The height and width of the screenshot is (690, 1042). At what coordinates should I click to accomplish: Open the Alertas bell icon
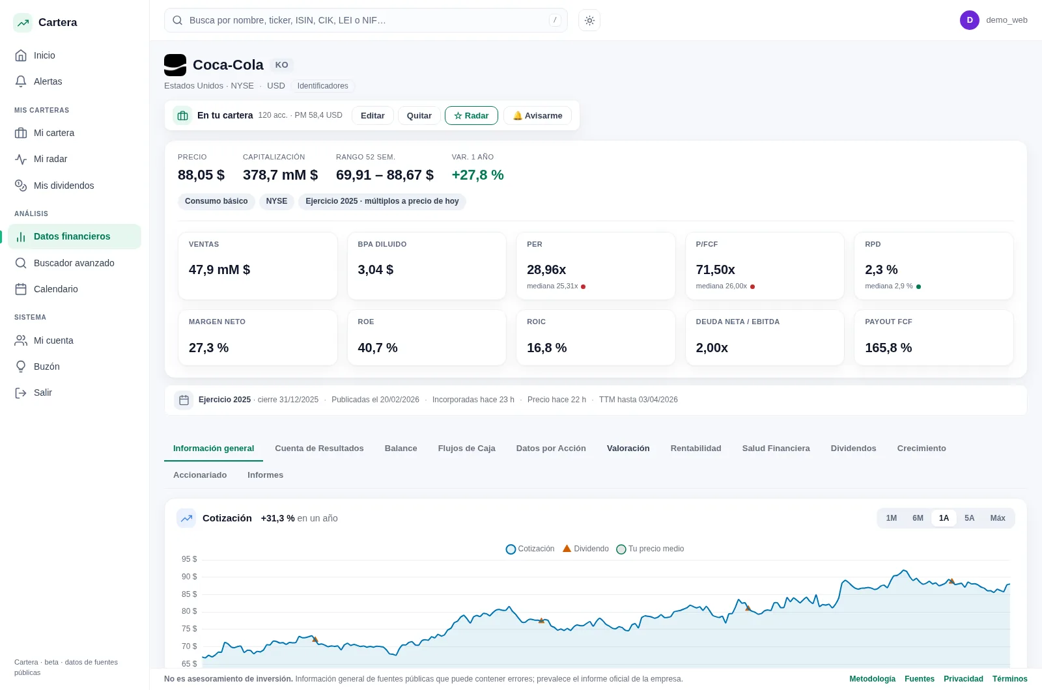click(21, 81)
